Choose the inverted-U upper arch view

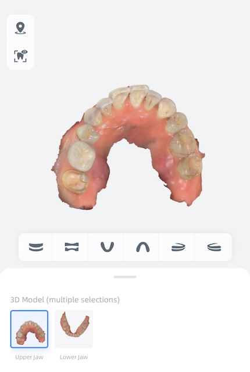[143, 247]
